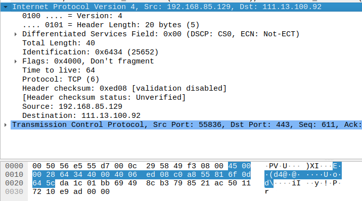The image size is (362, 201).
Task: Expand the Transmission Control Protocol section
Action: click(x=6, y=125)
